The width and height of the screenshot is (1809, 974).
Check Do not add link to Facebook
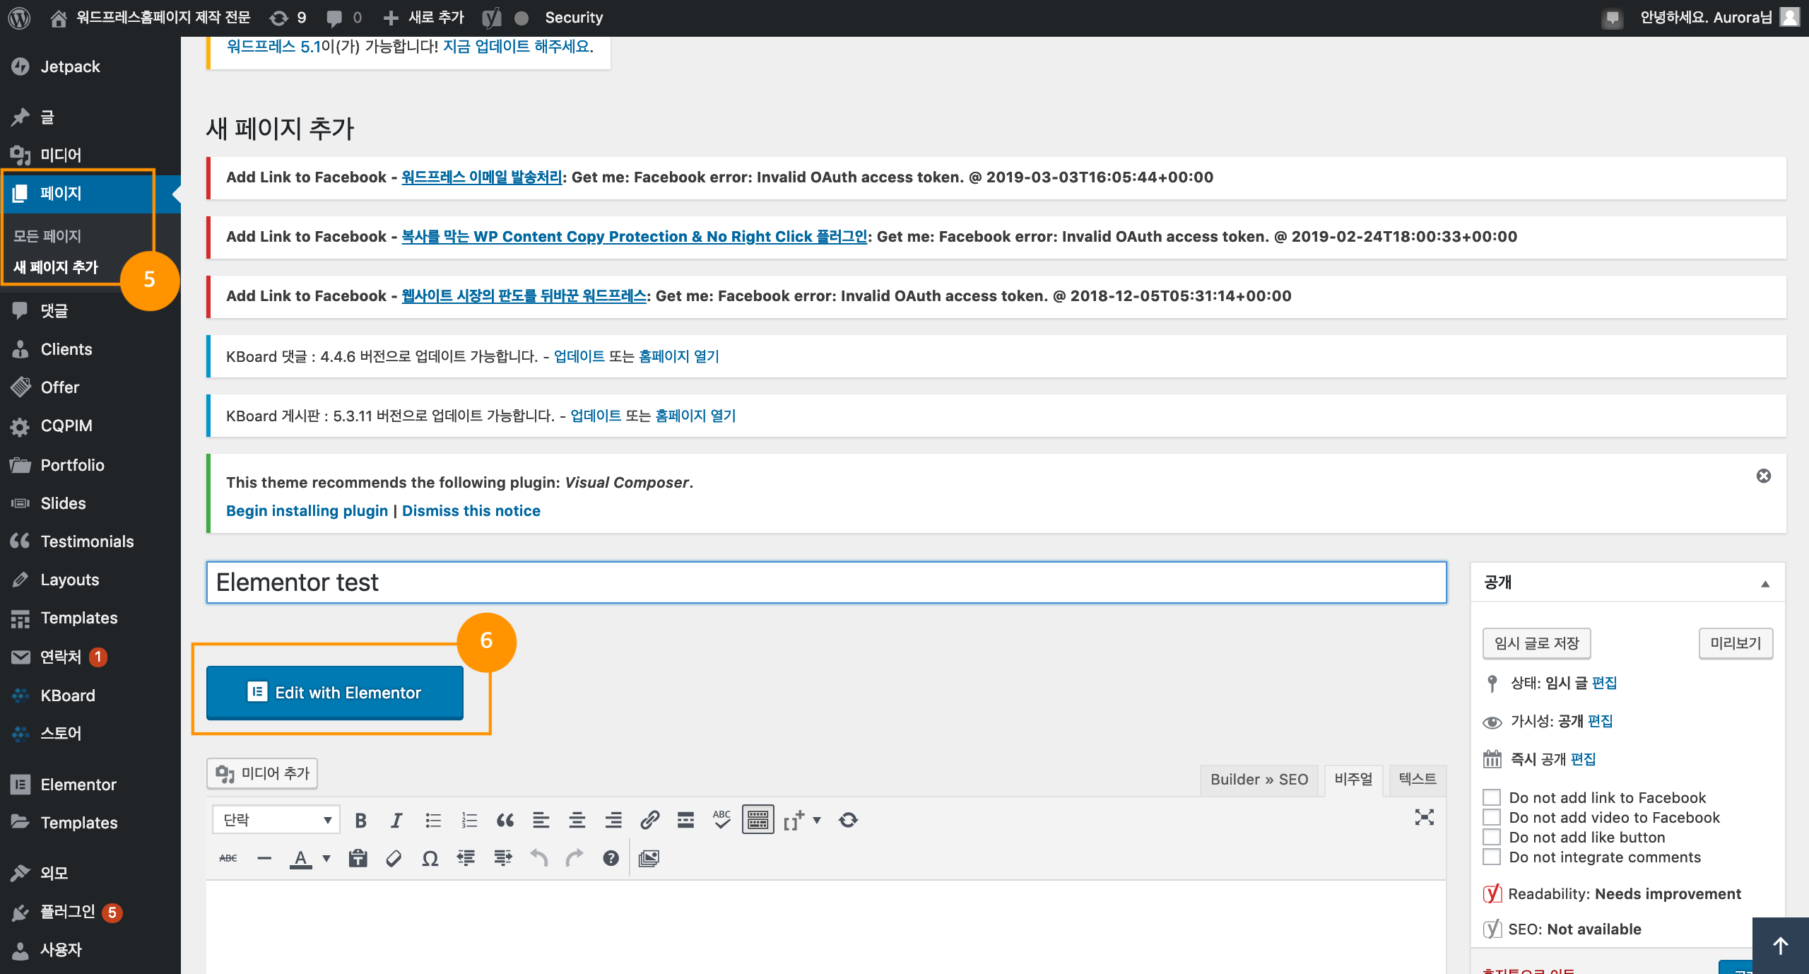pos(1492,797)
